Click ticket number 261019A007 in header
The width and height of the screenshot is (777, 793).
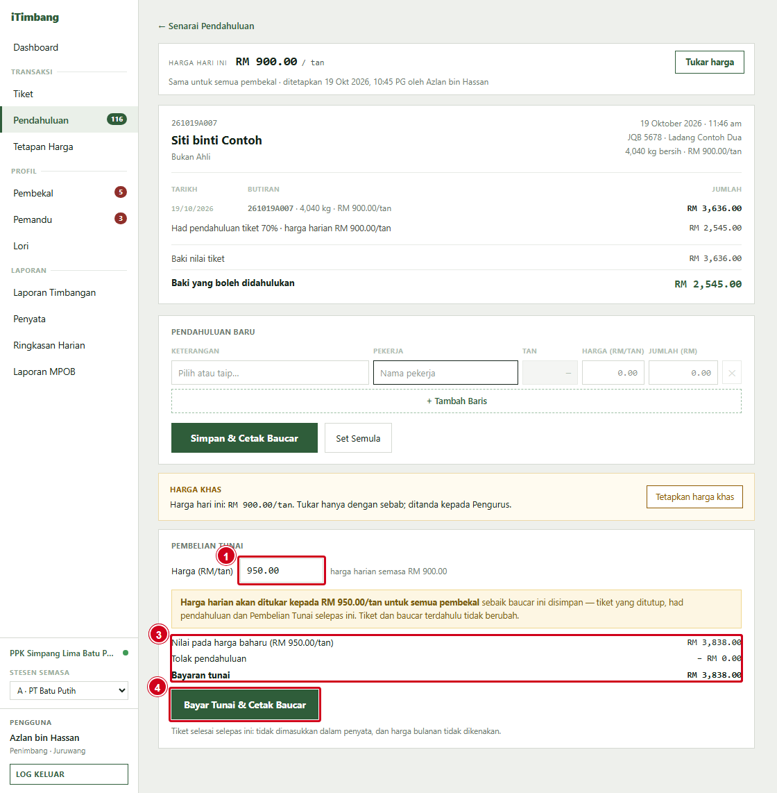(194, 123)
